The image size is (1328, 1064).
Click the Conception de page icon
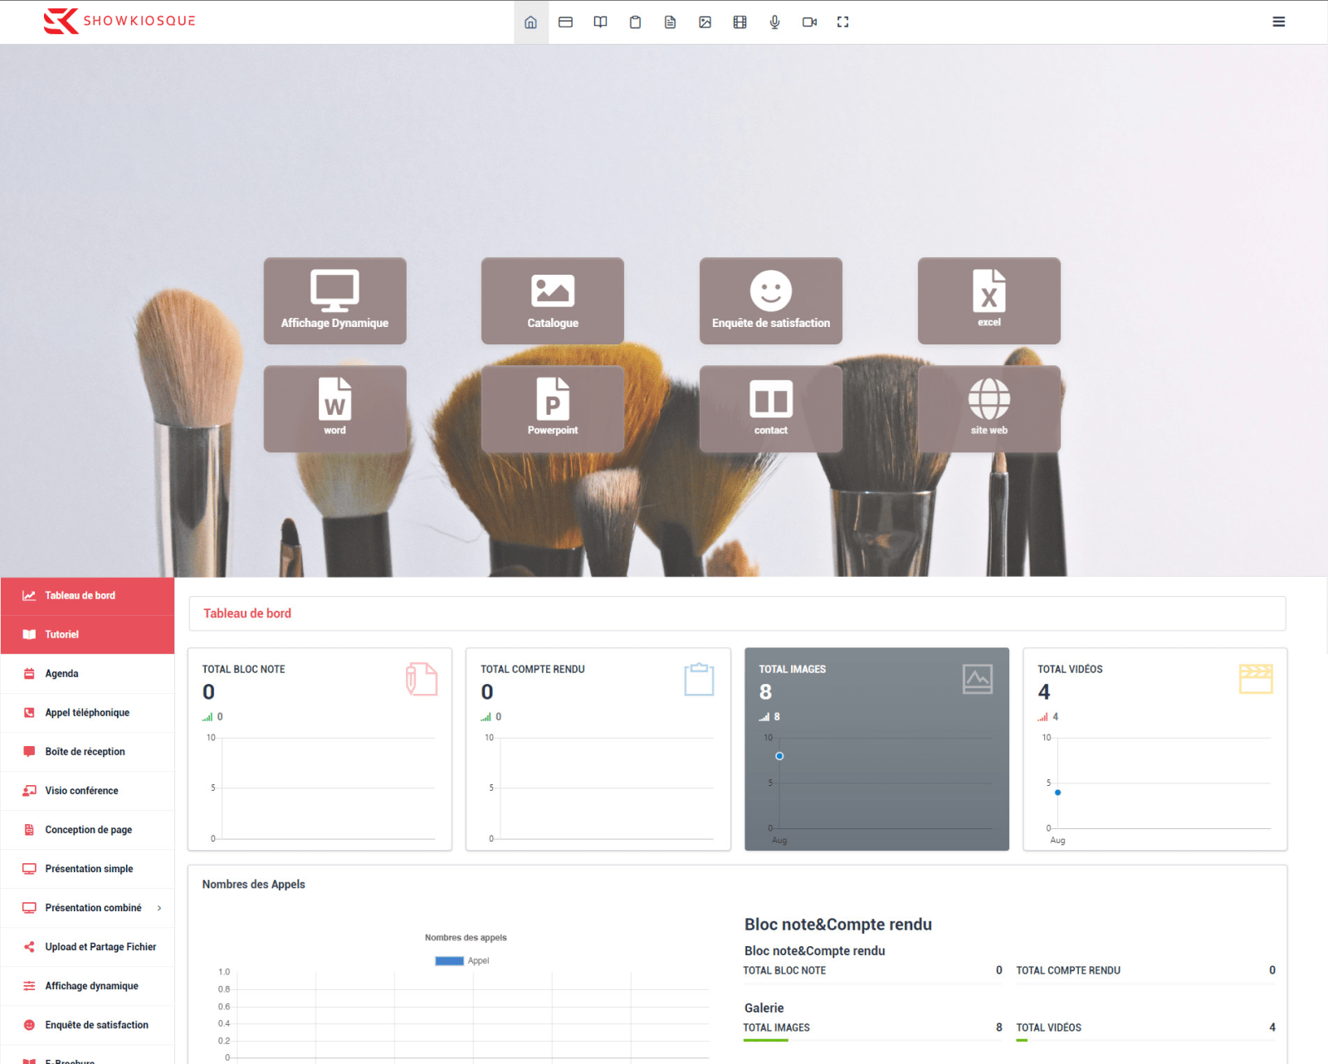29,830
